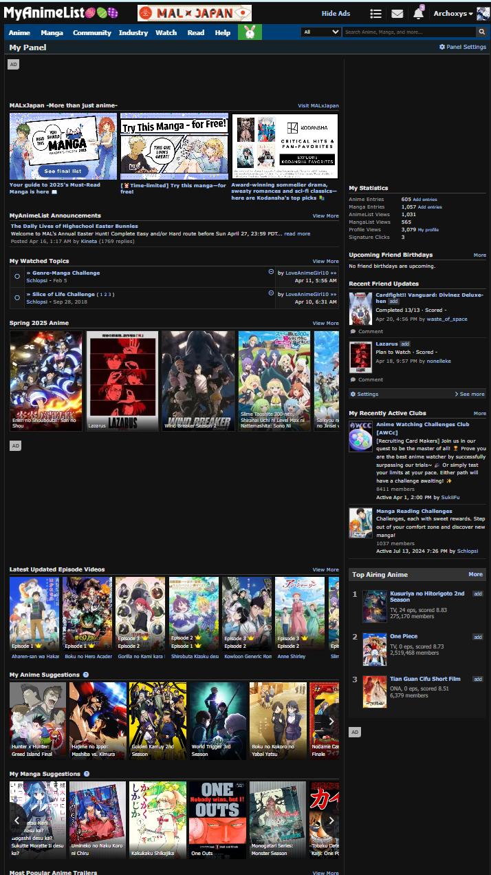Click View More for Spring 2025 Anime
The image size is (491, 875).
pos(326,323)
